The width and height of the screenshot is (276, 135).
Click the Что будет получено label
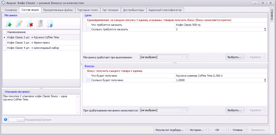tap(104, 76)
